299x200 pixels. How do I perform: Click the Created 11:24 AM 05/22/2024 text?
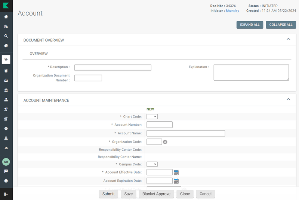[271, 11]
